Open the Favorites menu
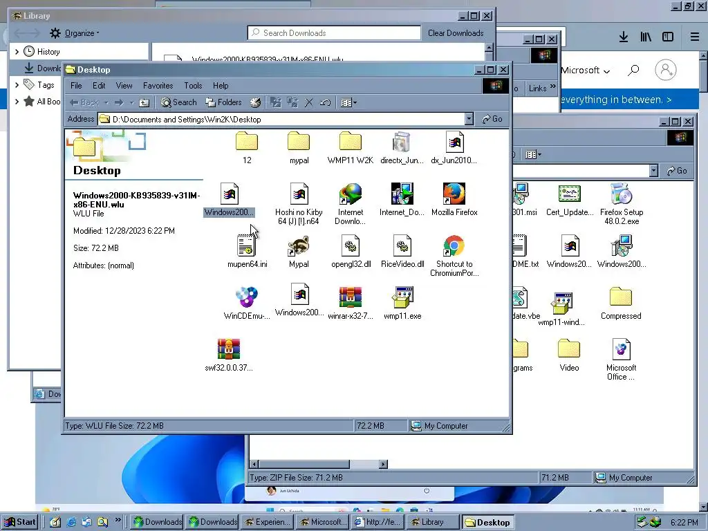 click(158, 85)
